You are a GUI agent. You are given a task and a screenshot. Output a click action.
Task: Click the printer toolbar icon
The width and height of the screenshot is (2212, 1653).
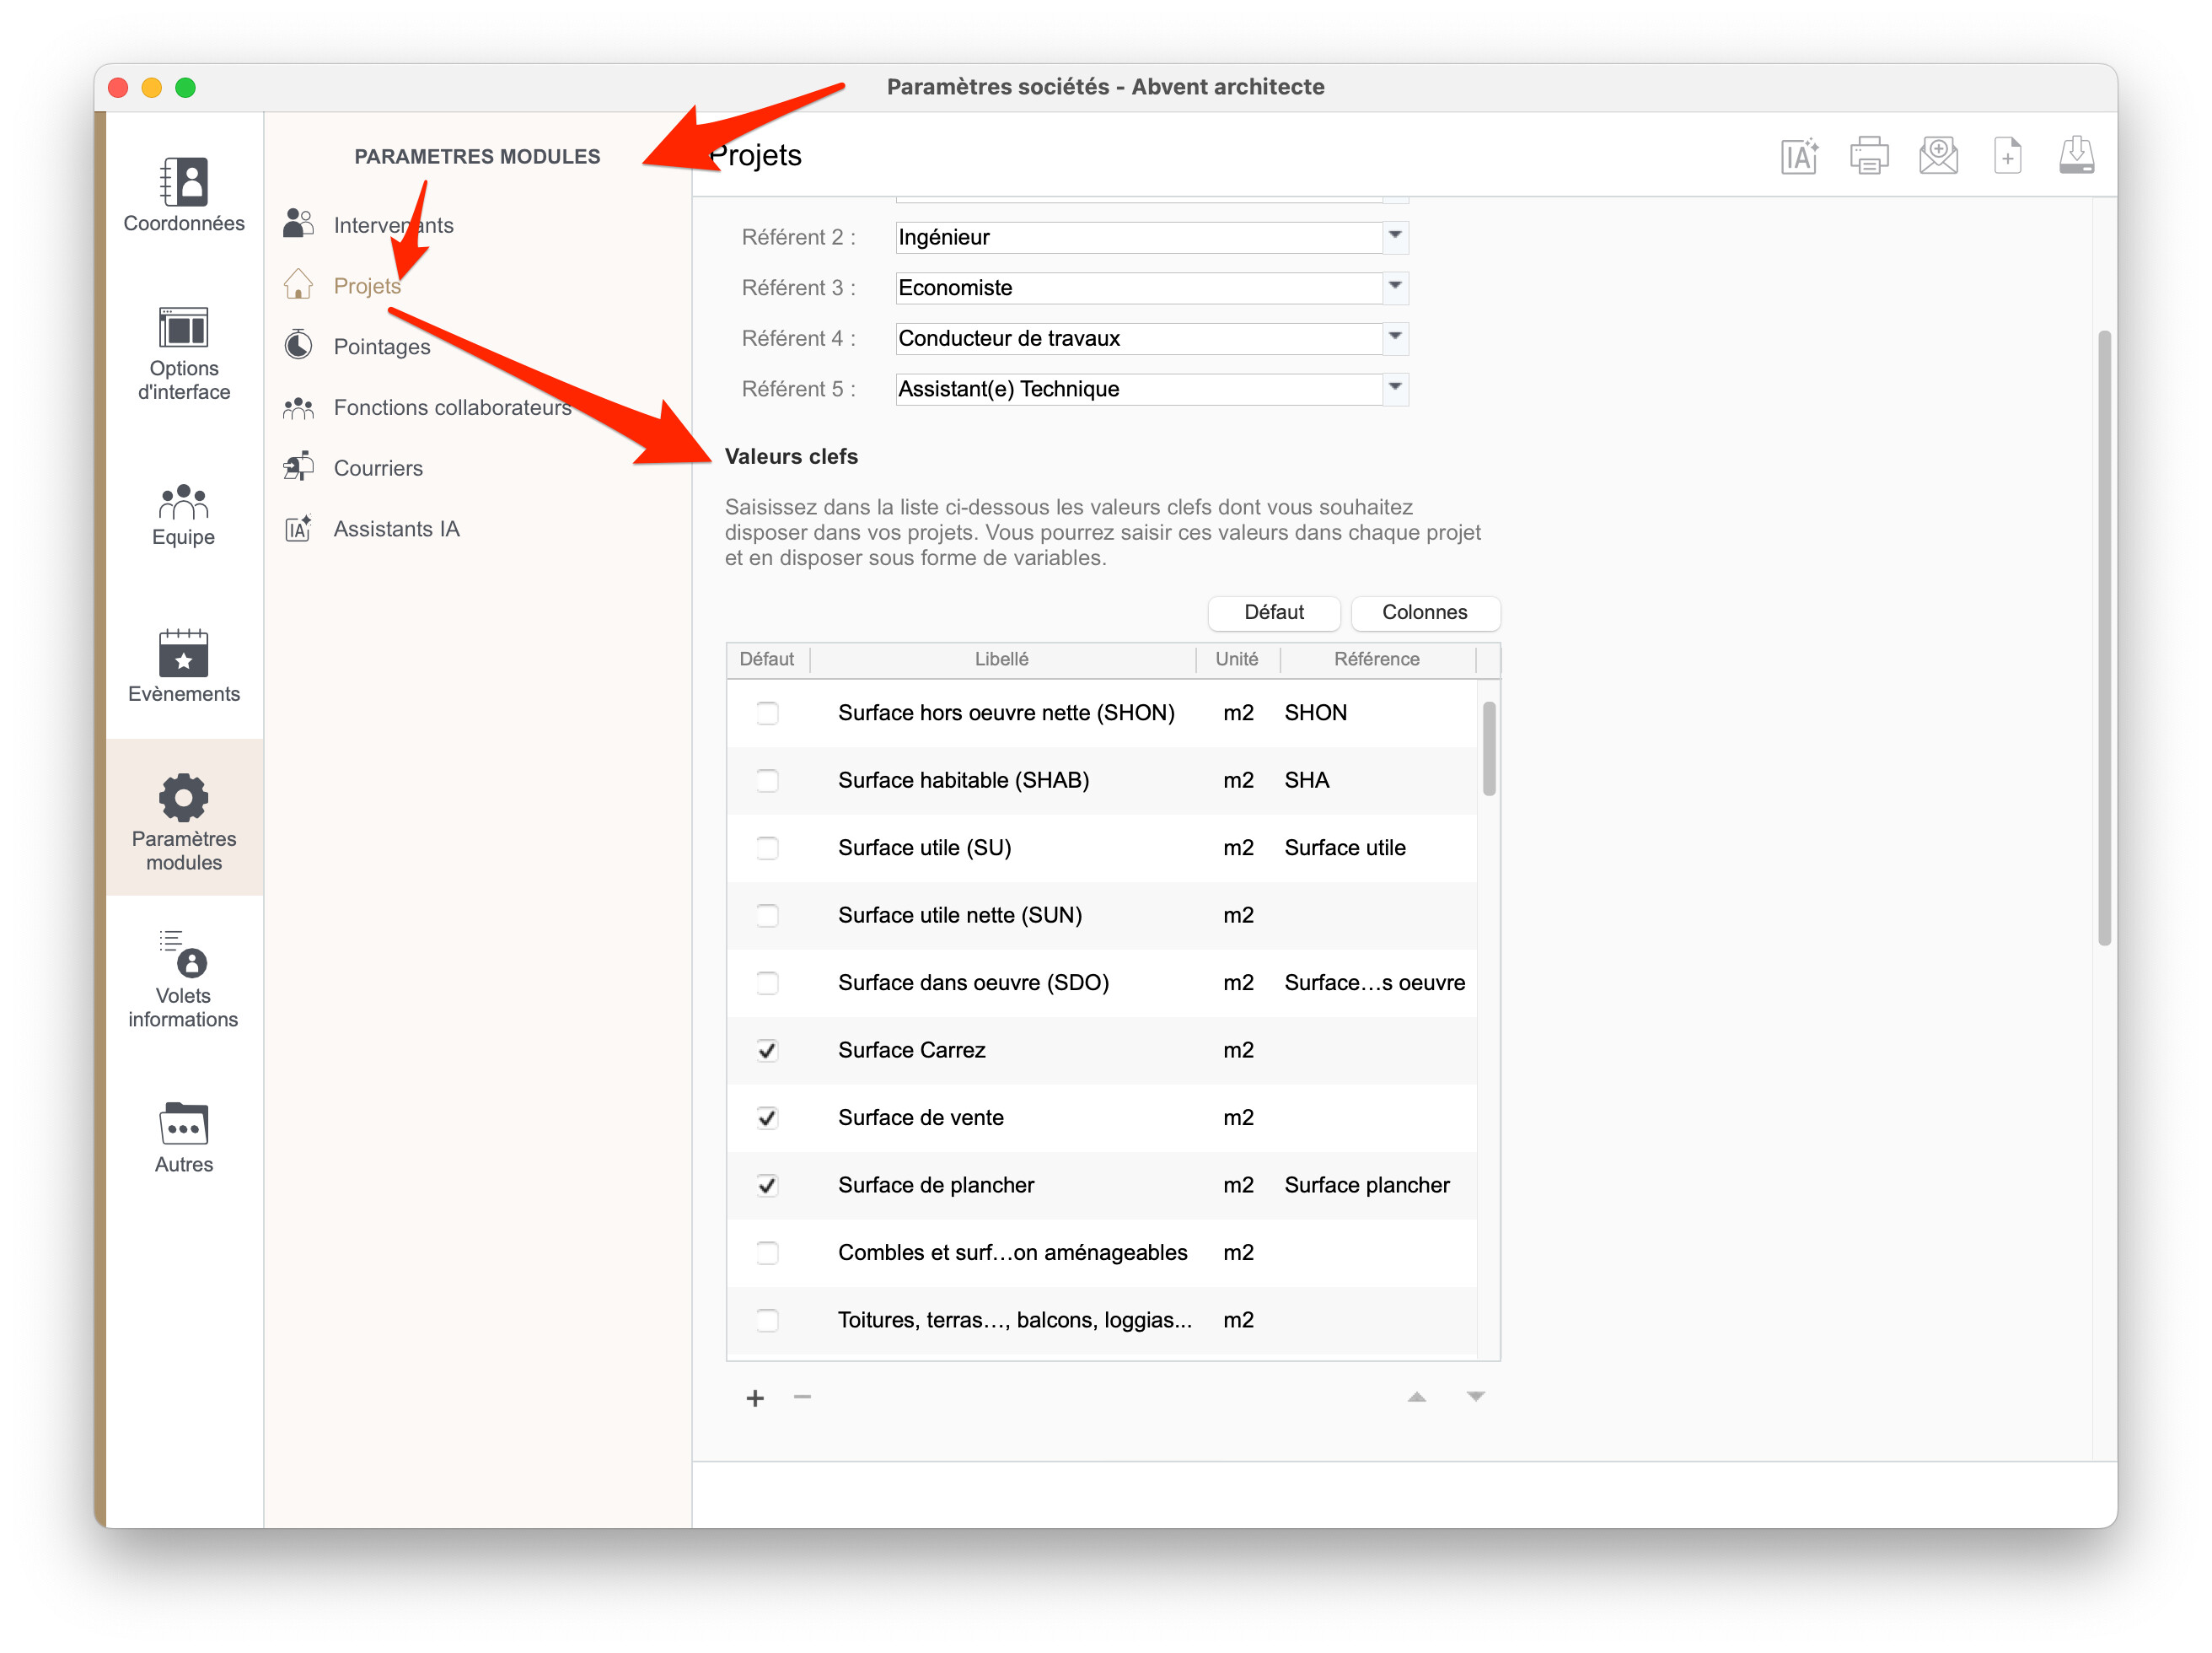tap(1869, 156)
